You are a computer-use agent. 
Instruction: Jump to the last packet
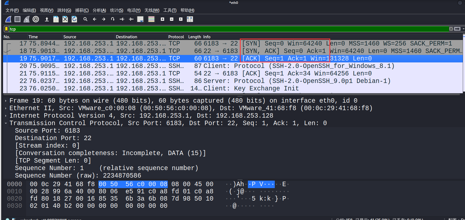[131, 19]
